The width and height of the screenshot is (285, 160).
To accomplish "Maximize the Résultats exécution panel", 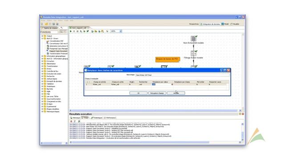I will click(x=240, y=114).
